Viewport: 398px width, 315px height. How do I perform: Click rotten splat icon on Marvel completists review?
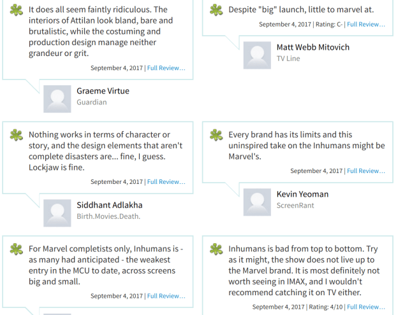[x=16, y=249]
